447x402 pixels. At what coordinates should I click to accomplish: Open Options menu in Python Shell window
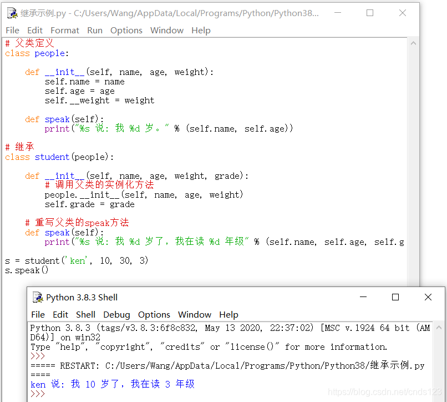pyautogui.click(x=154, y=314)
